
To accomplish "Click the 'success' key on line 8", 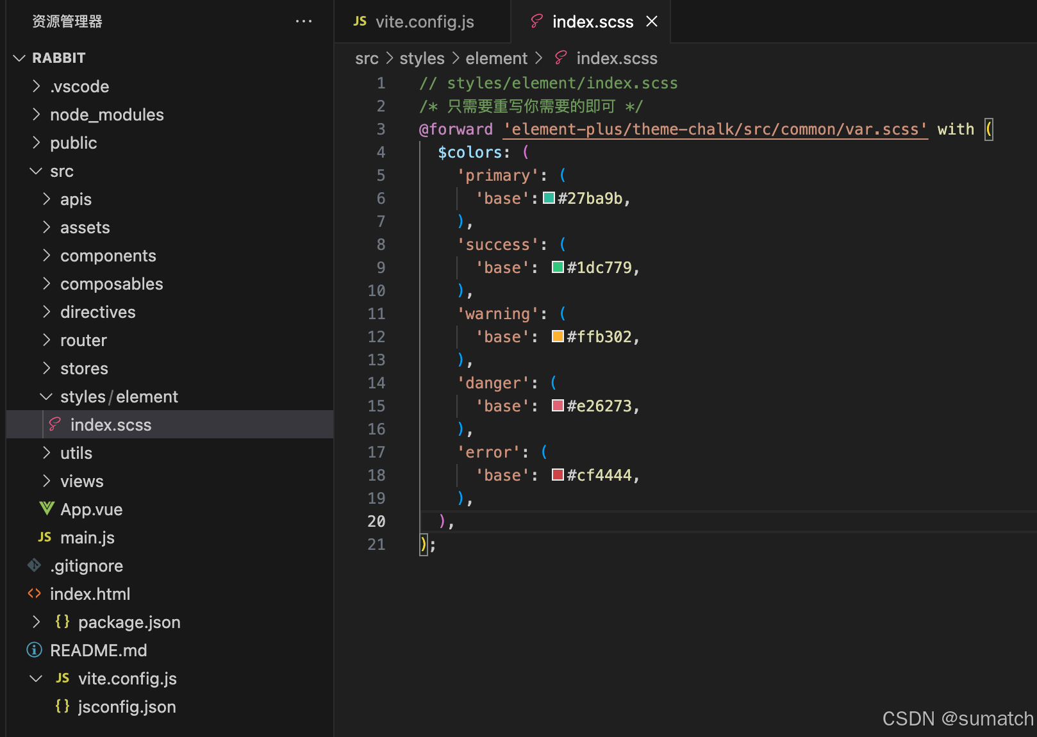I will pos(497,245).
